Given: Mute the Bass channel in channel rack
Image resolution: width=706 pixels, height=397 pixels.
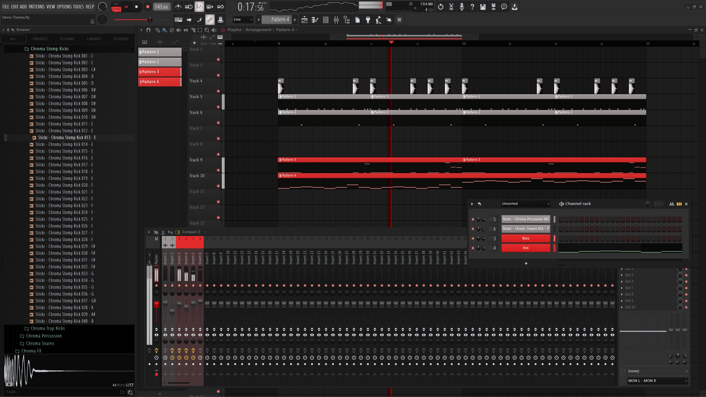Looking at the screenshot, I should click(x=473, y=239).
